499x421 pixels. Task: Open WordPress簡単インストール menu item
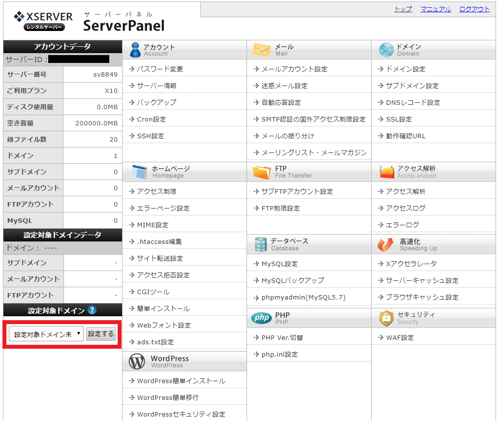(x=181, y=381)
